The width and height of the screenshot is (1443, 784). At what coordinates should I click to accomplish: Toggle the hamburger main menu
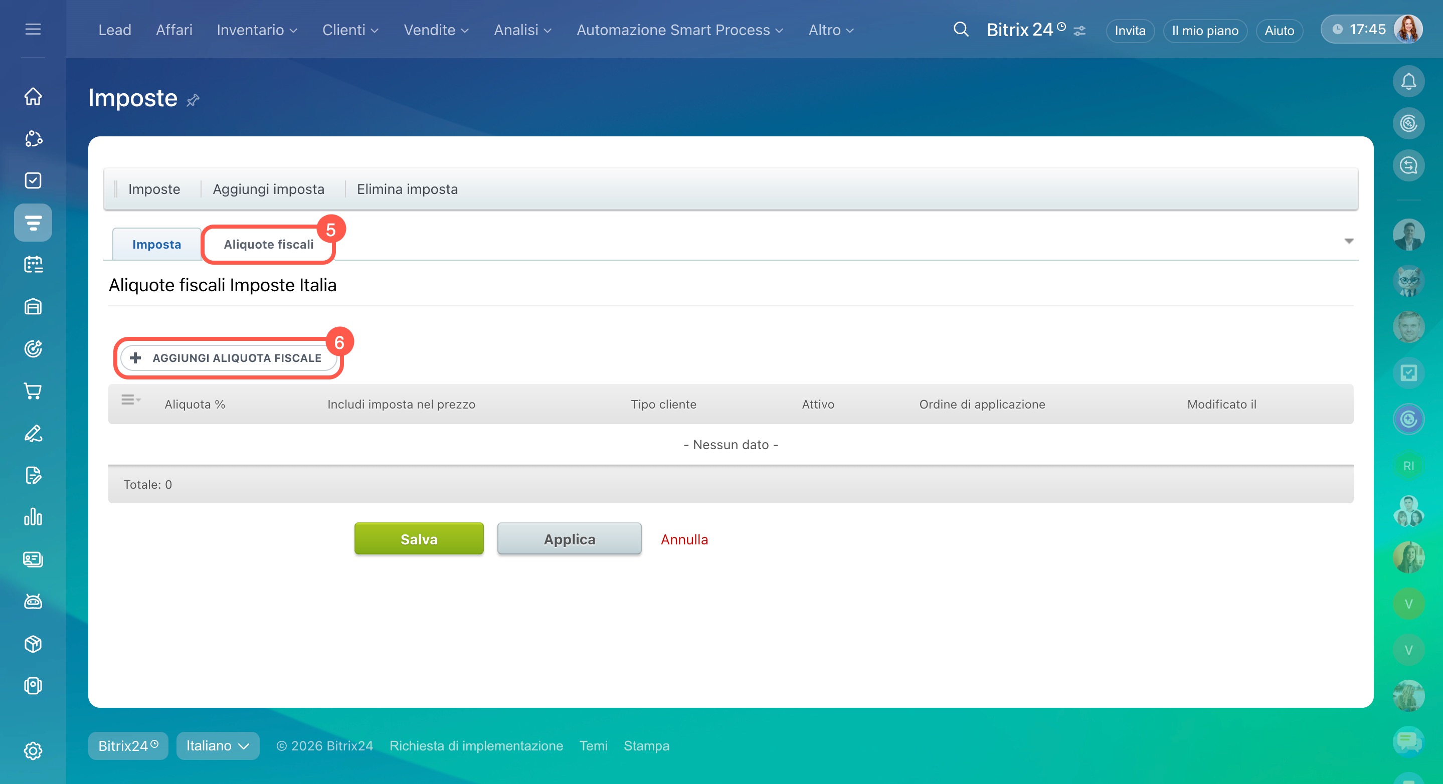point(33,29)
